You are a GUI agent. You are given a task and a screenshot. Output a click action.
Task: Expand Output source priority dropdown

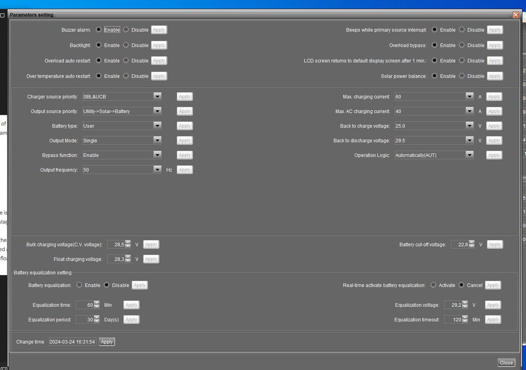pyautogui.click(x=157, y=111)
